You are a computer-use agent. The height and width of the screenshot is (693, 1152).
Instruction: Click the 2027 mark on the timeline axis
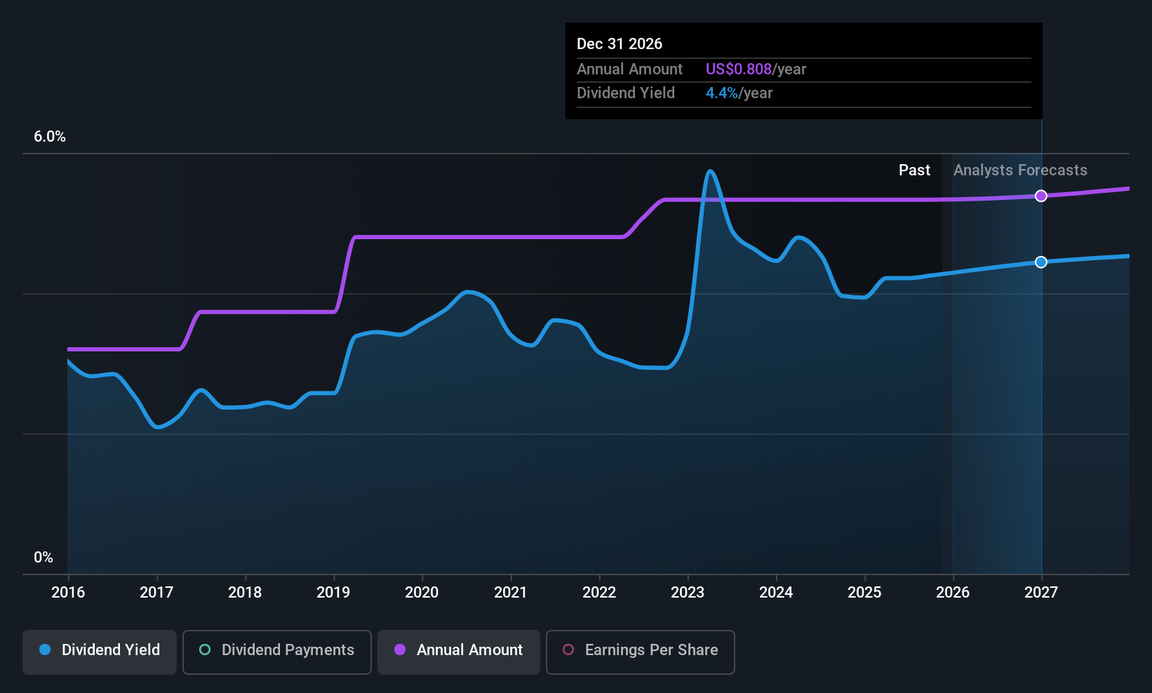pos(1041,592)
